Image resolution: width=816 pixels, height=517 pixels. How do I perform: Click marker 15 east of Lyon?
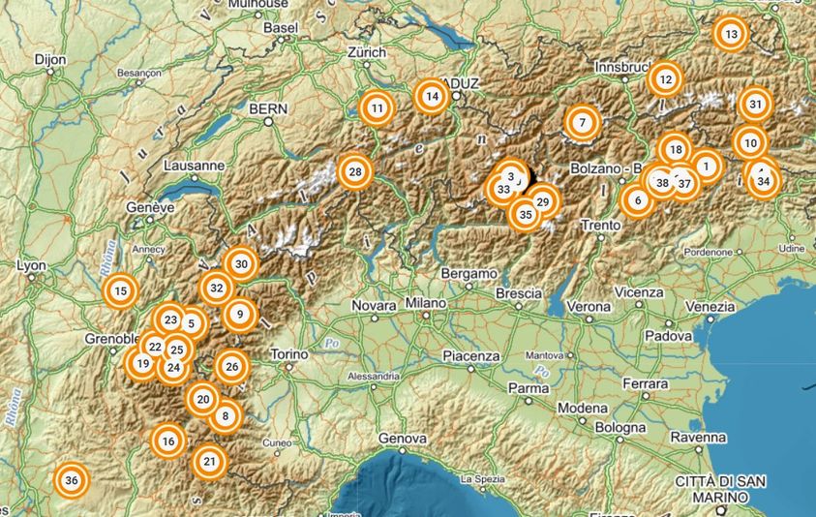point(120,291)
